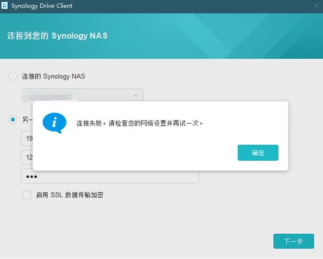
Task: Enable the 启用 SSL 数据传输加密 checkbox
Action: (x=27, y=195)
